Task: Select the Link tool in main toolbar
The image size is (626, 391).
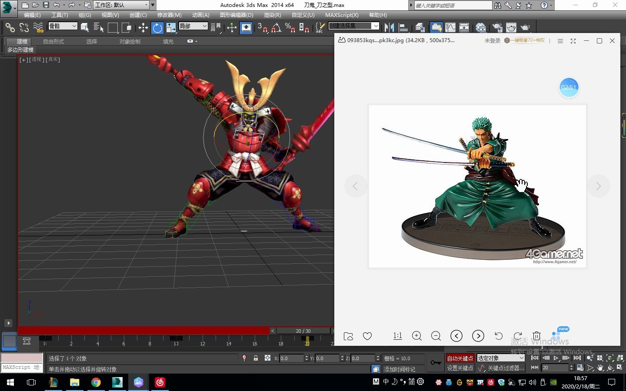Action: 10,28
